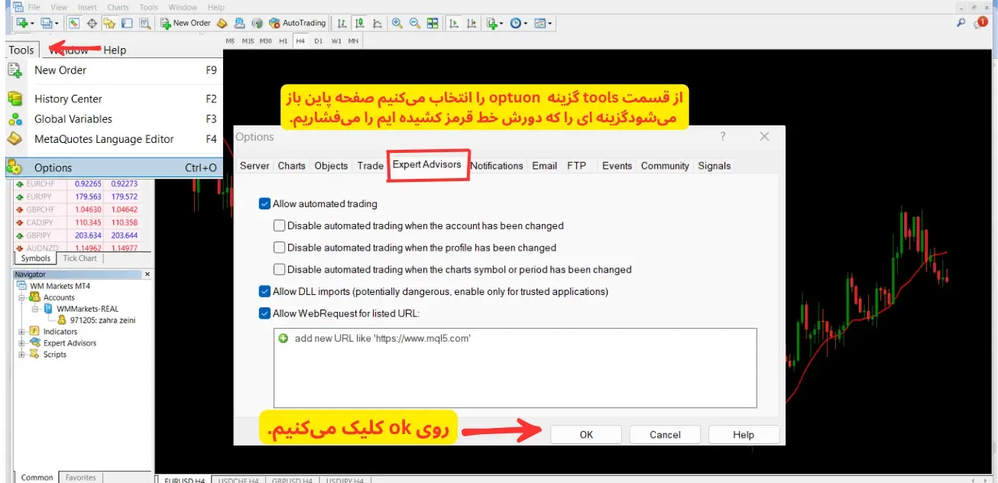Expand the Scripts tree node
This screenshot has width=998, height=483.
tap(22, 355)
